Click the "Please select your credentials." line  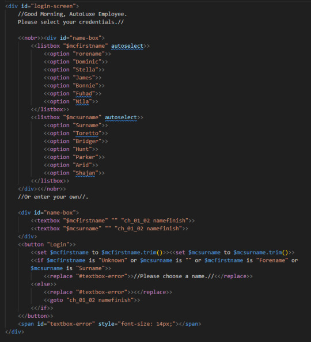tap(71, 22)
